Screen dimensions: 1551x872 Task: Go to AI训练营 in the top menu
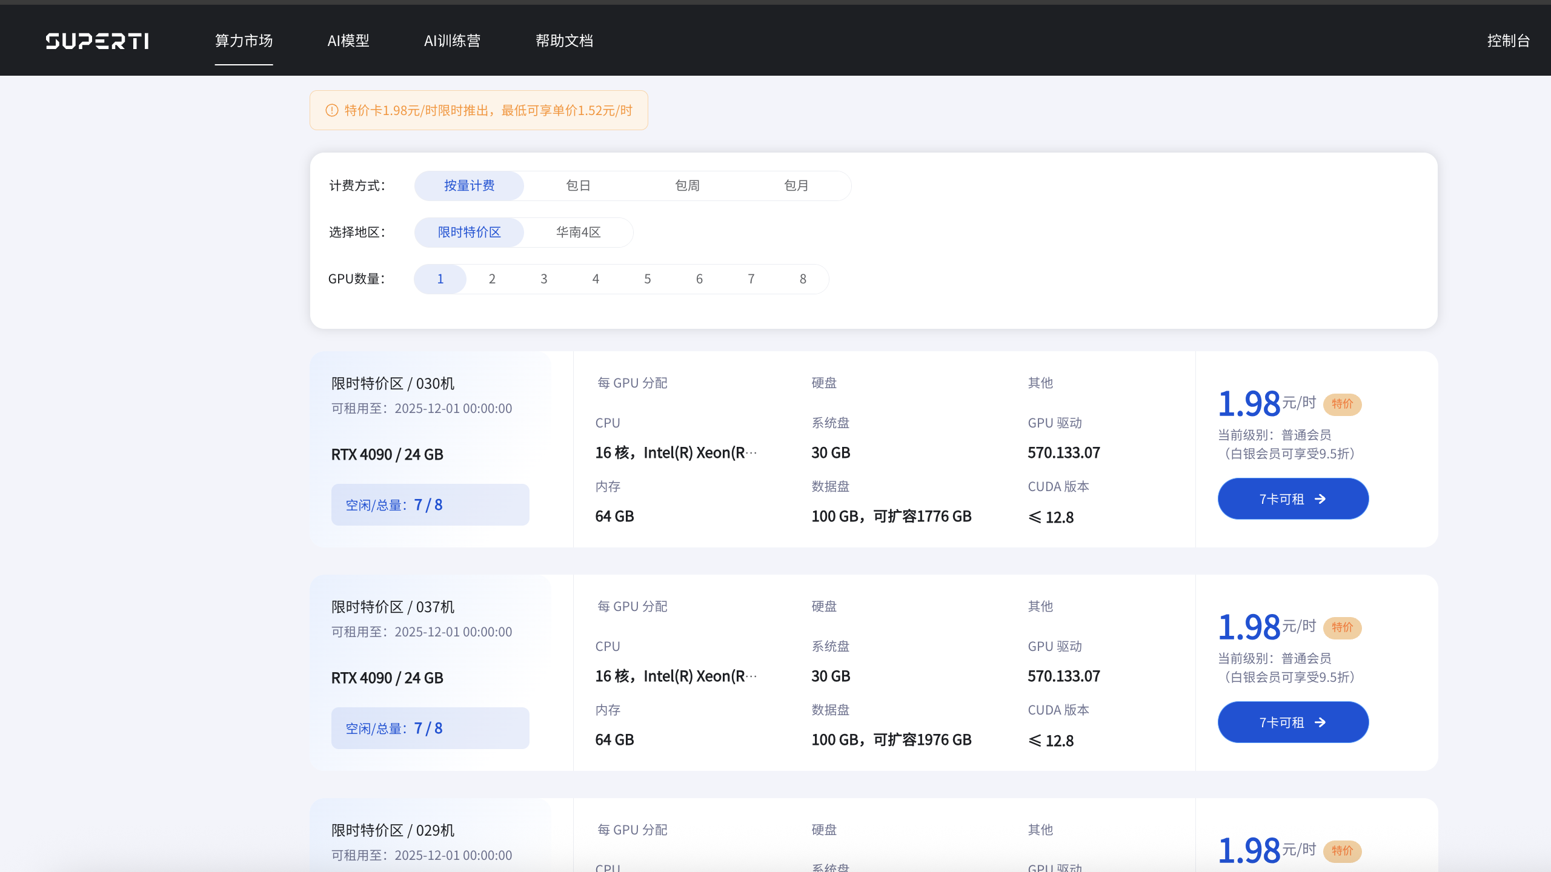(452, 41)
